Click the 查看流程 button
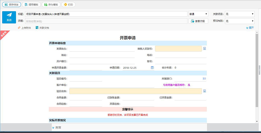The image size is (261, 133). [198, 21]
